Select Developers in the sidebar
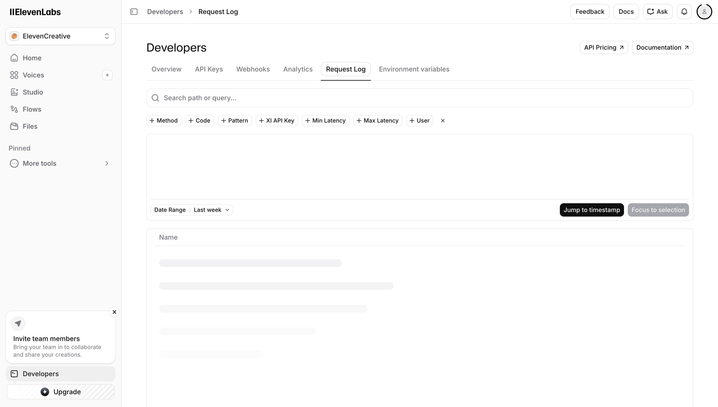 [x=60, y=374]
